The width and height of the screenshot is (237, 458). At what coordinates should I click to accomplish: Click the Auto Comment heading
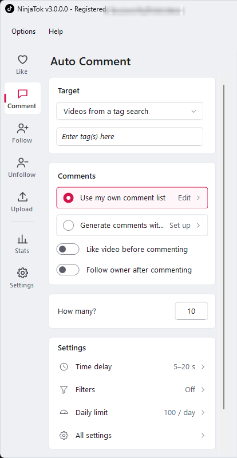click(x=90, y=62)
